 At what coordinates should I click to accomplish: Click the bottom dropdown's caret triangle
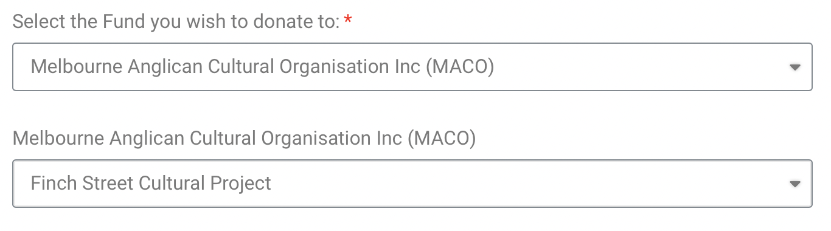[794, 184]
